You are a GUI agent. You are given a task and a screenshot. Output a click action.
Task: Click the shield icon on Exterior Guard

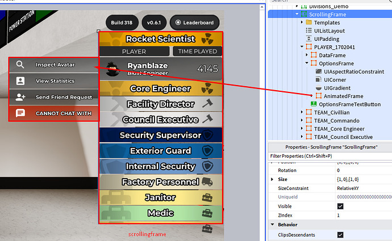[207, 151]
